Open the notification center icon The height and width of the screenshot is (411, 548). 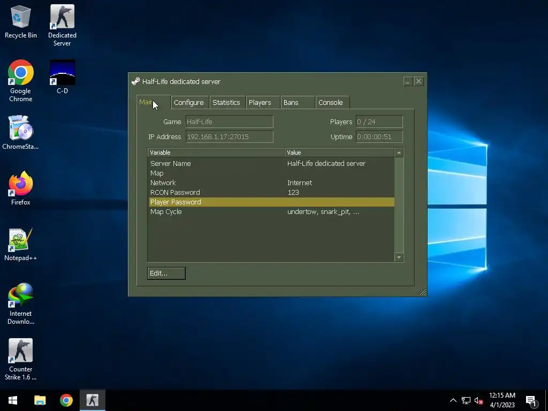tap(531, 401)
